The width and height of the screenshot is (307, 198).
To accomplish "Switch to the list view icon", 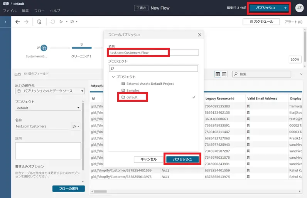I will 224,74.
